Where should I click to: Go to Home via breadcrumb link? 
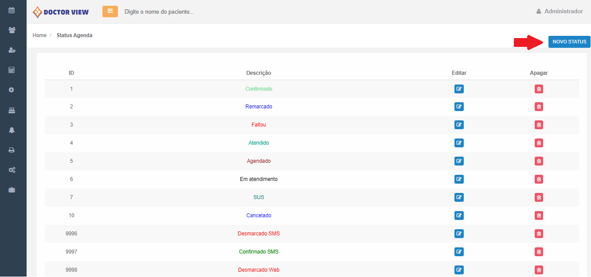click(39, 35)
